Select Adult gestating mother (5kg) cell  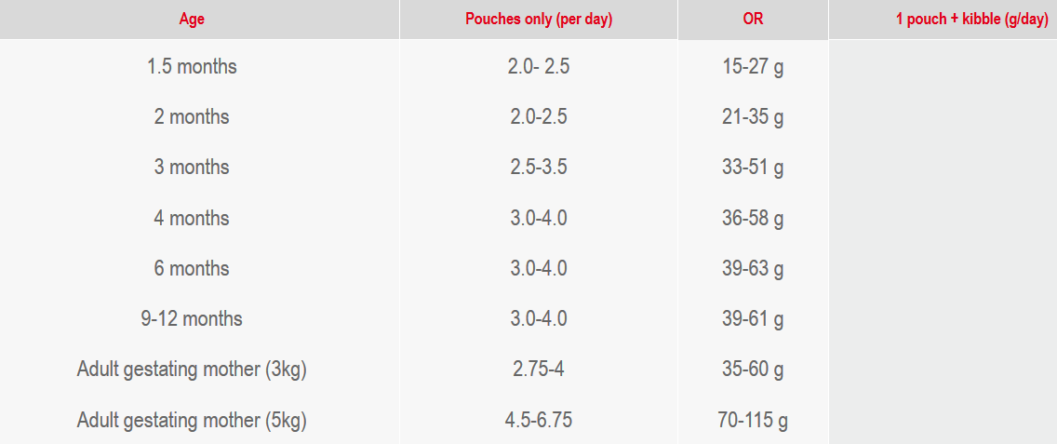[192, 421]
